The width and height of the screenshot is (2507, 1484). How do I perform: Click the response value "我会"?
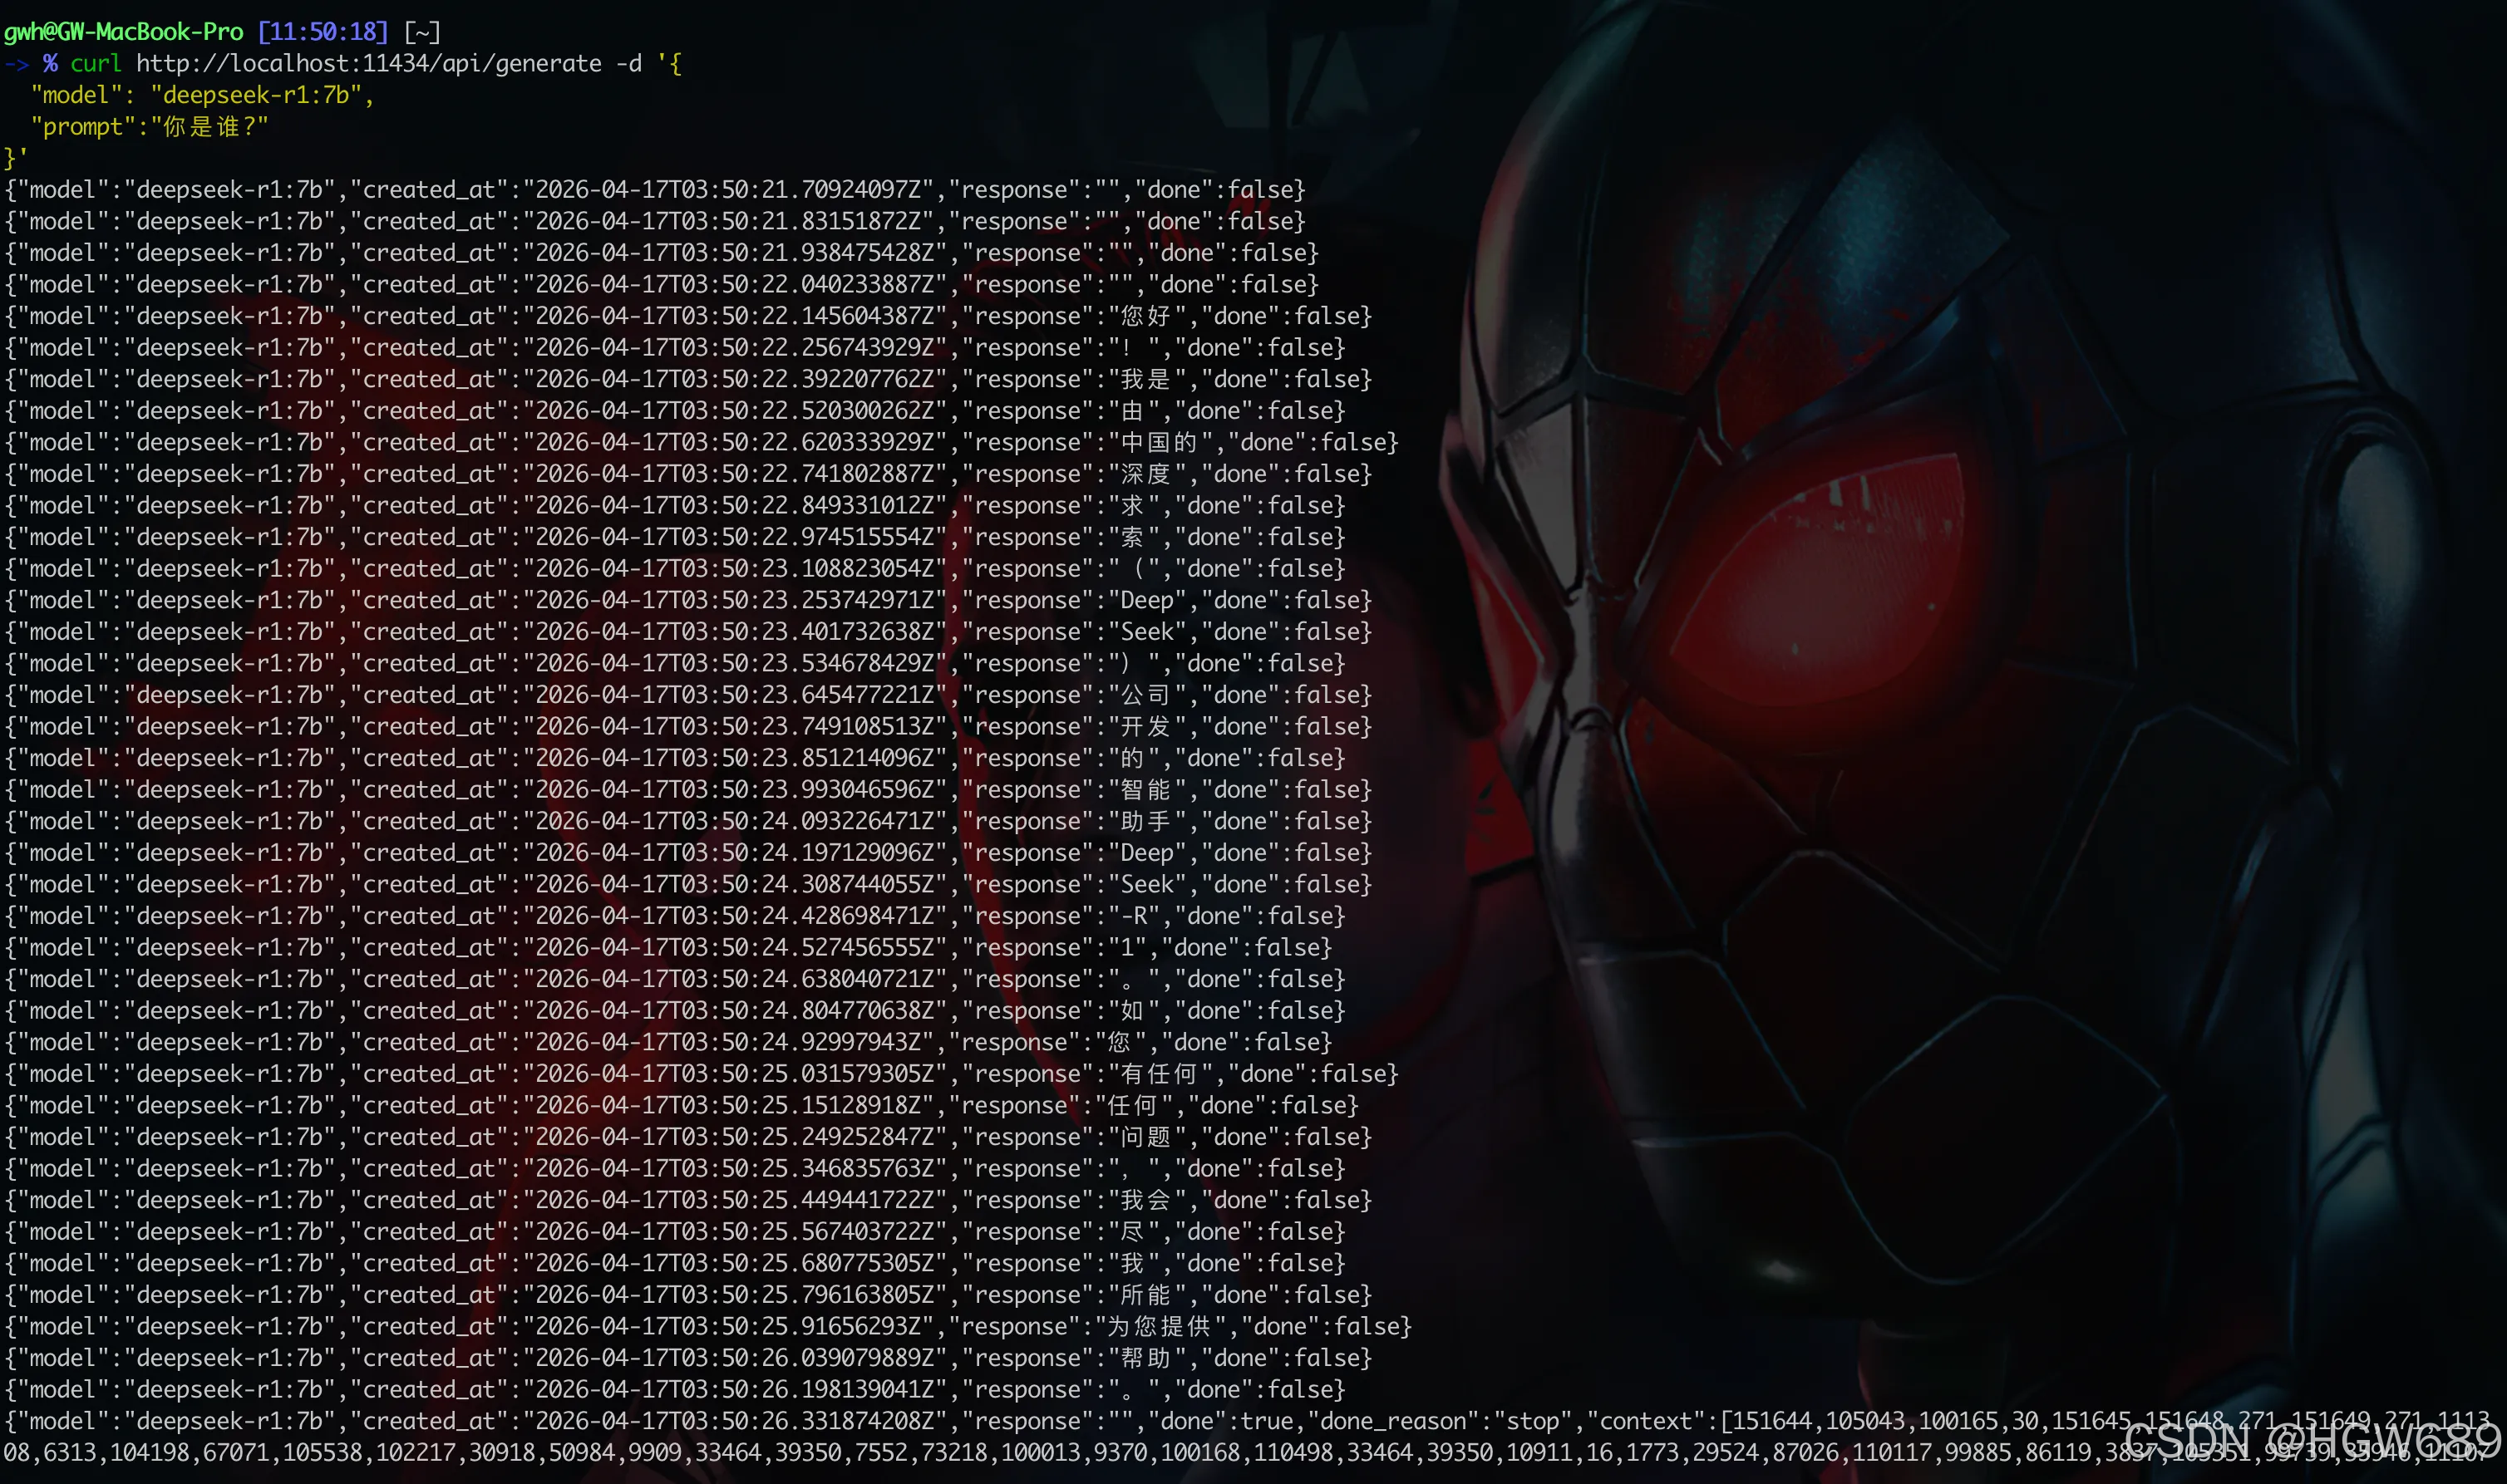[x=1146, y=1200]
